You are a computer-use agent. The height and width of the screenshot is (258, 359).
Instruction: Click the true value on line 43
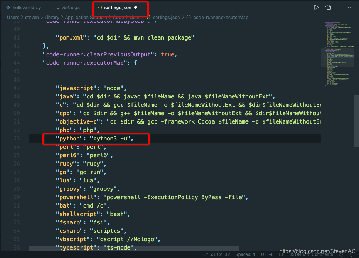coord(167,54)
